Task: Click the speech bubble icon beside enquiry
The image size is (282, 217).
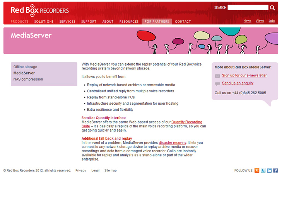Action: pyautogui.click(x=217, y=84)
